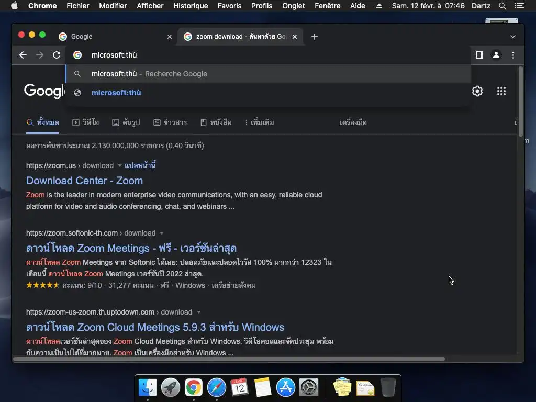This screenshot has height=402, width=536.
Task: Open Zoom Cloud Meetings 5.9.3 Windows result
Action: [155, 327]
